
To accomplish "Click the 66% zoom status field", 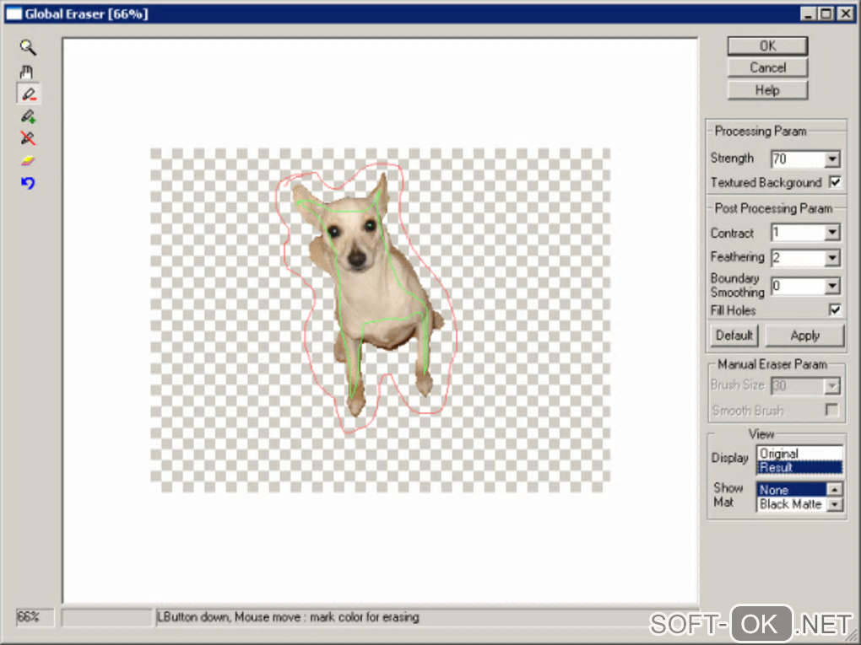I will 35,617.
